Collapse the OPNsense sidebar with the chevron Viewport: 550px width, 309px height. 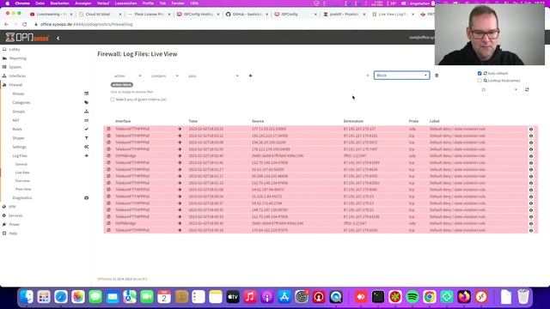[58, 38]
